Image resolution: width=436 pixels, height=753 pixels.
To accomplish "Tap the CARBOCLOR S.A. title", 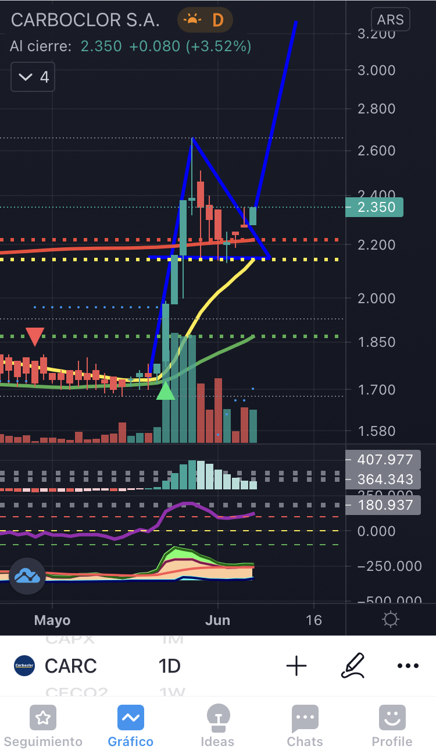I will coord(85,20).
